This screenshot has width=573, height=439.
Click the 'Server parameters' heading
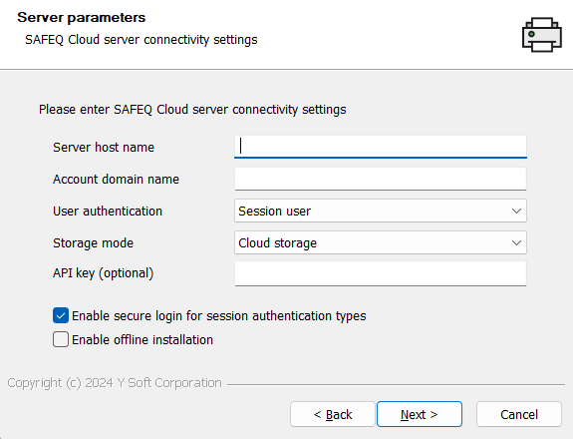click(x=81, y=17)
